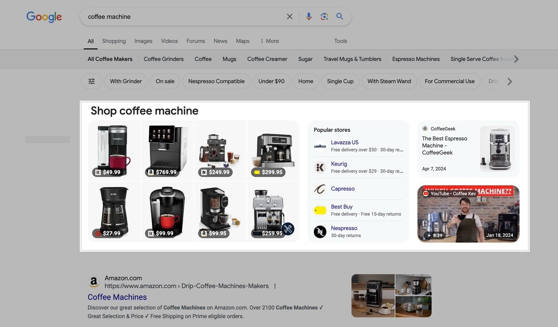Click the CoffeeGeek espresso machine thumbnail
558x327 pixels.
pos(497,149)
